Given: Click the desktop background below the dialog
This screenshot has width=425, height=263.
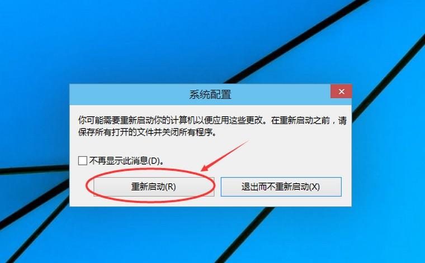Looking at the screenshot, I should point(210,235).
